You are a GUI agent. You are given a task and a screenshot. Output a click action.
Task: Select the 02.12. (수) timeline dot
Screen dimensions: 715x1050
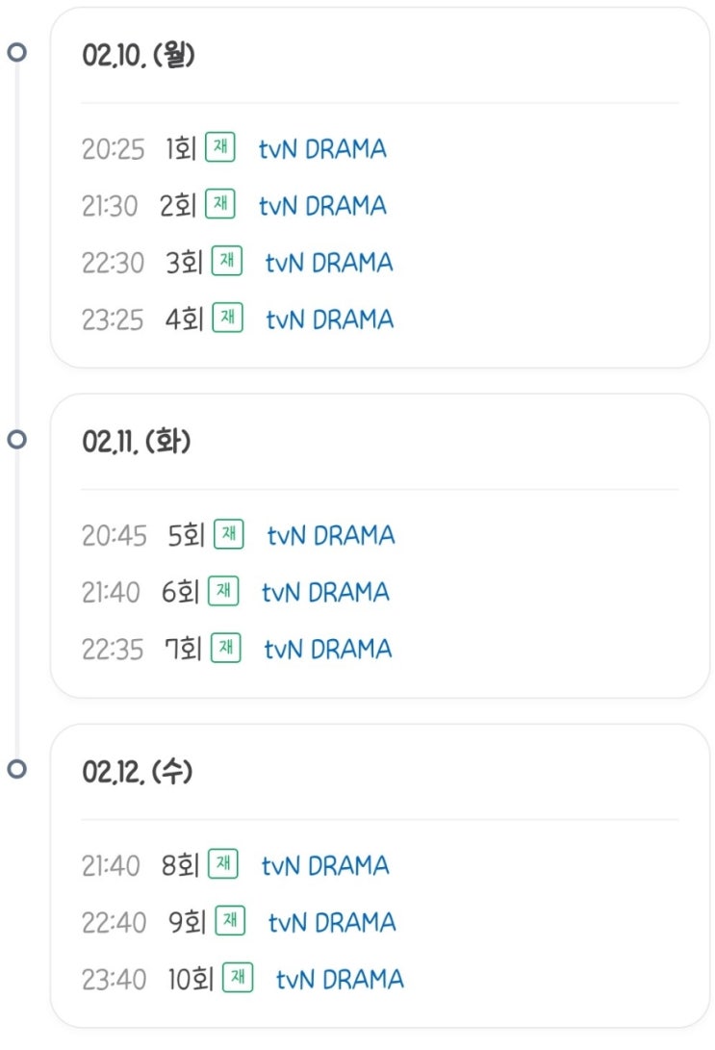(x=16, y=770)
